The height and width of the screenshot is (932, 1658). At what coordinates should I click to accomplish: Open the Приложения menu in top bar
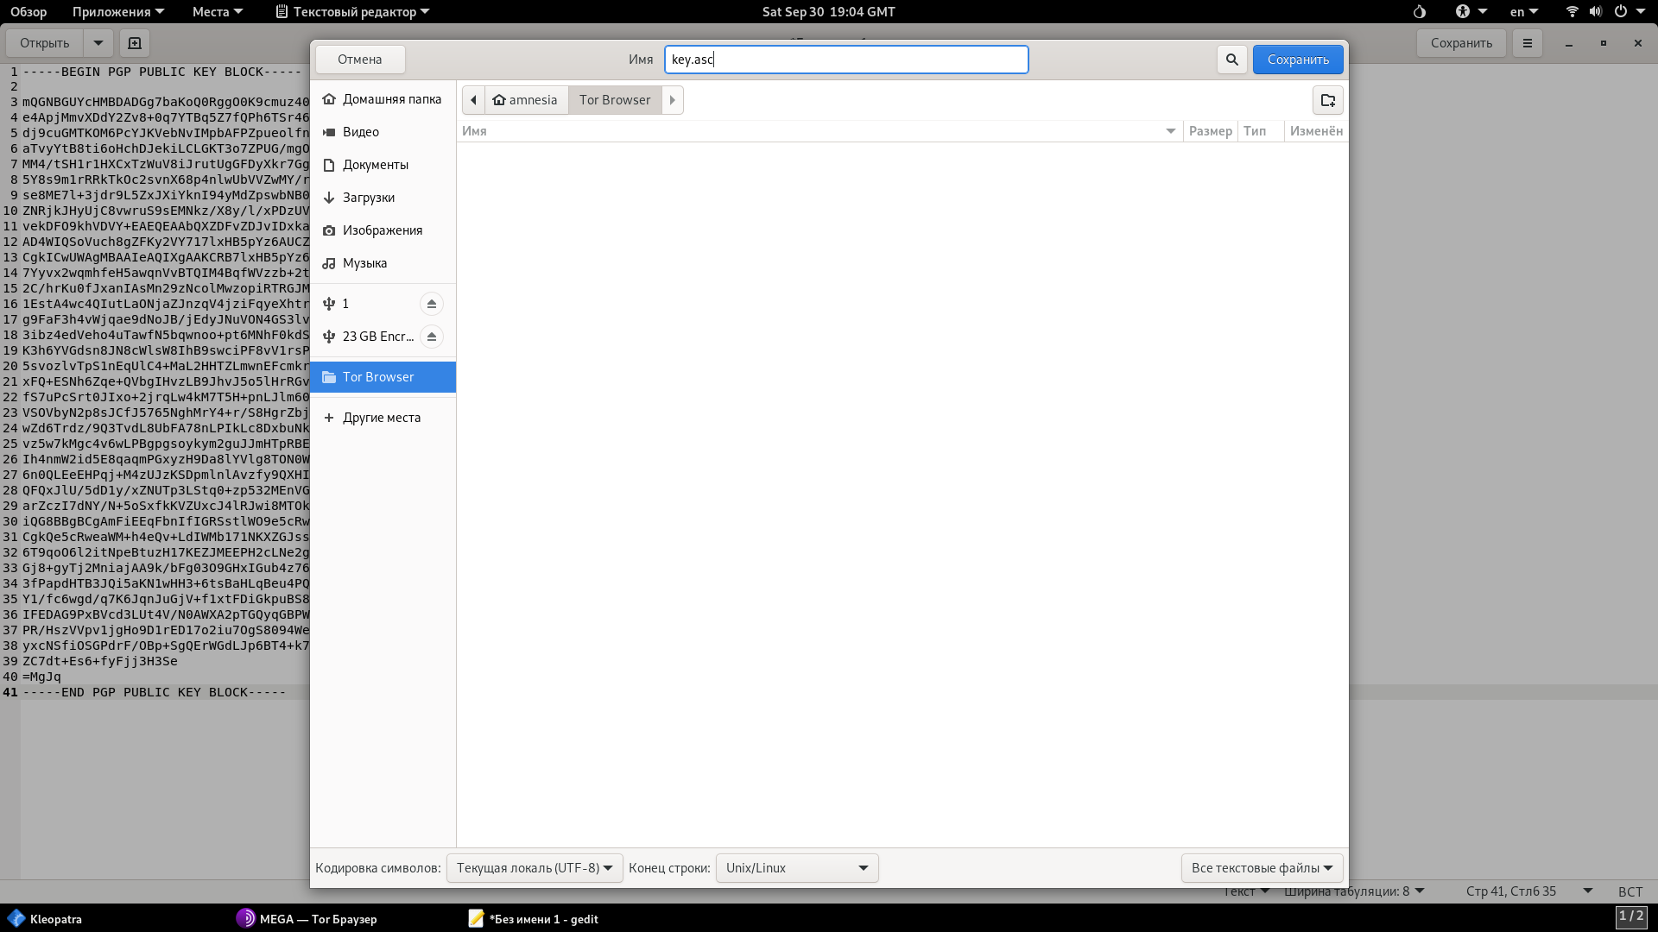coord(117,12)
